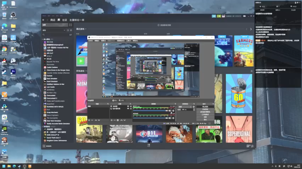Toggle visibility of display capture source
Image resolution: width=302 pixels, height=169 pixels.
pyautogui.click(x=128, y=109)
